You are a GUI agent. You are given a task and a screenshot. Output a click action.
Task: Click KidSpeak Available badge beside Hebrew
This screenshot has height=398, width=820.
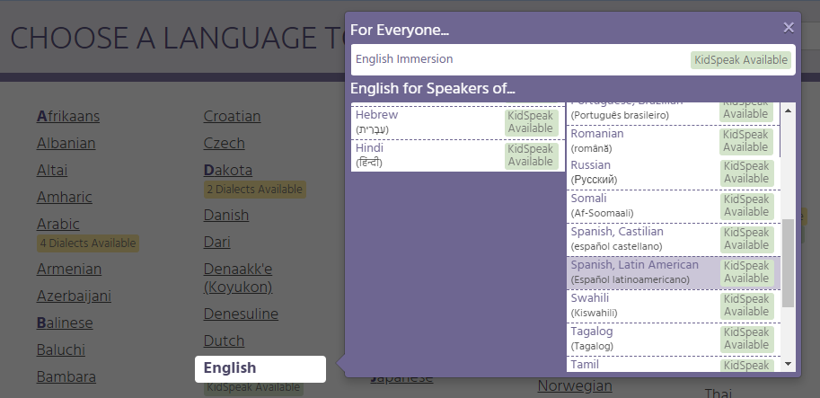pyautogui.click(x=530, y=122)
